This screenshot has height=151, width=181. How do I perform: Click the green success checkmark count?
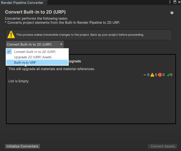pos(170,75)
